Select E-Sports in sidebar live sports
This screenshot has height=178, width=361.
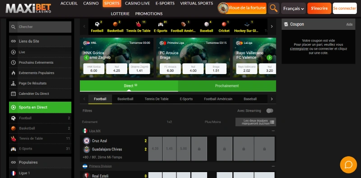coord(40,149)
